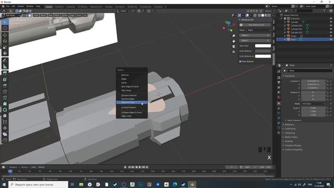Hide Cylinder.001 in outliner
The height and width of the screenshot is (188, 334).
click(x=331, y=26)
